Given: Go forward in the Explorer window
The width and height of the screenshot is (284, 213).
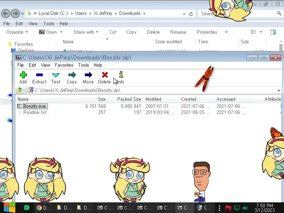Looking at the screenshot, I should click(15, 13).
